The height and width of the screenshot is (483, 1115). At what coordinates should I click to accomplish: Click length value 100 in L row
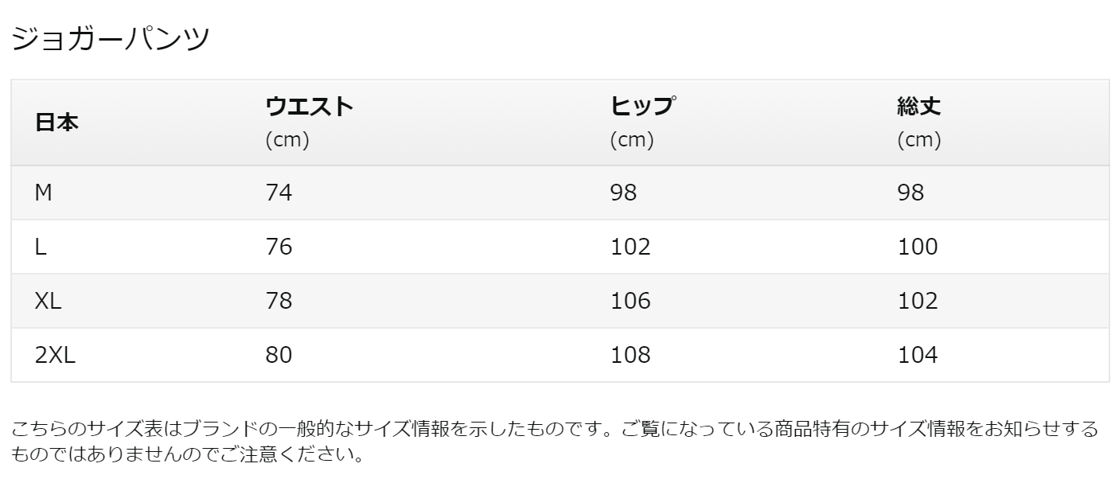pyautogui.click(x=918, y=247)
